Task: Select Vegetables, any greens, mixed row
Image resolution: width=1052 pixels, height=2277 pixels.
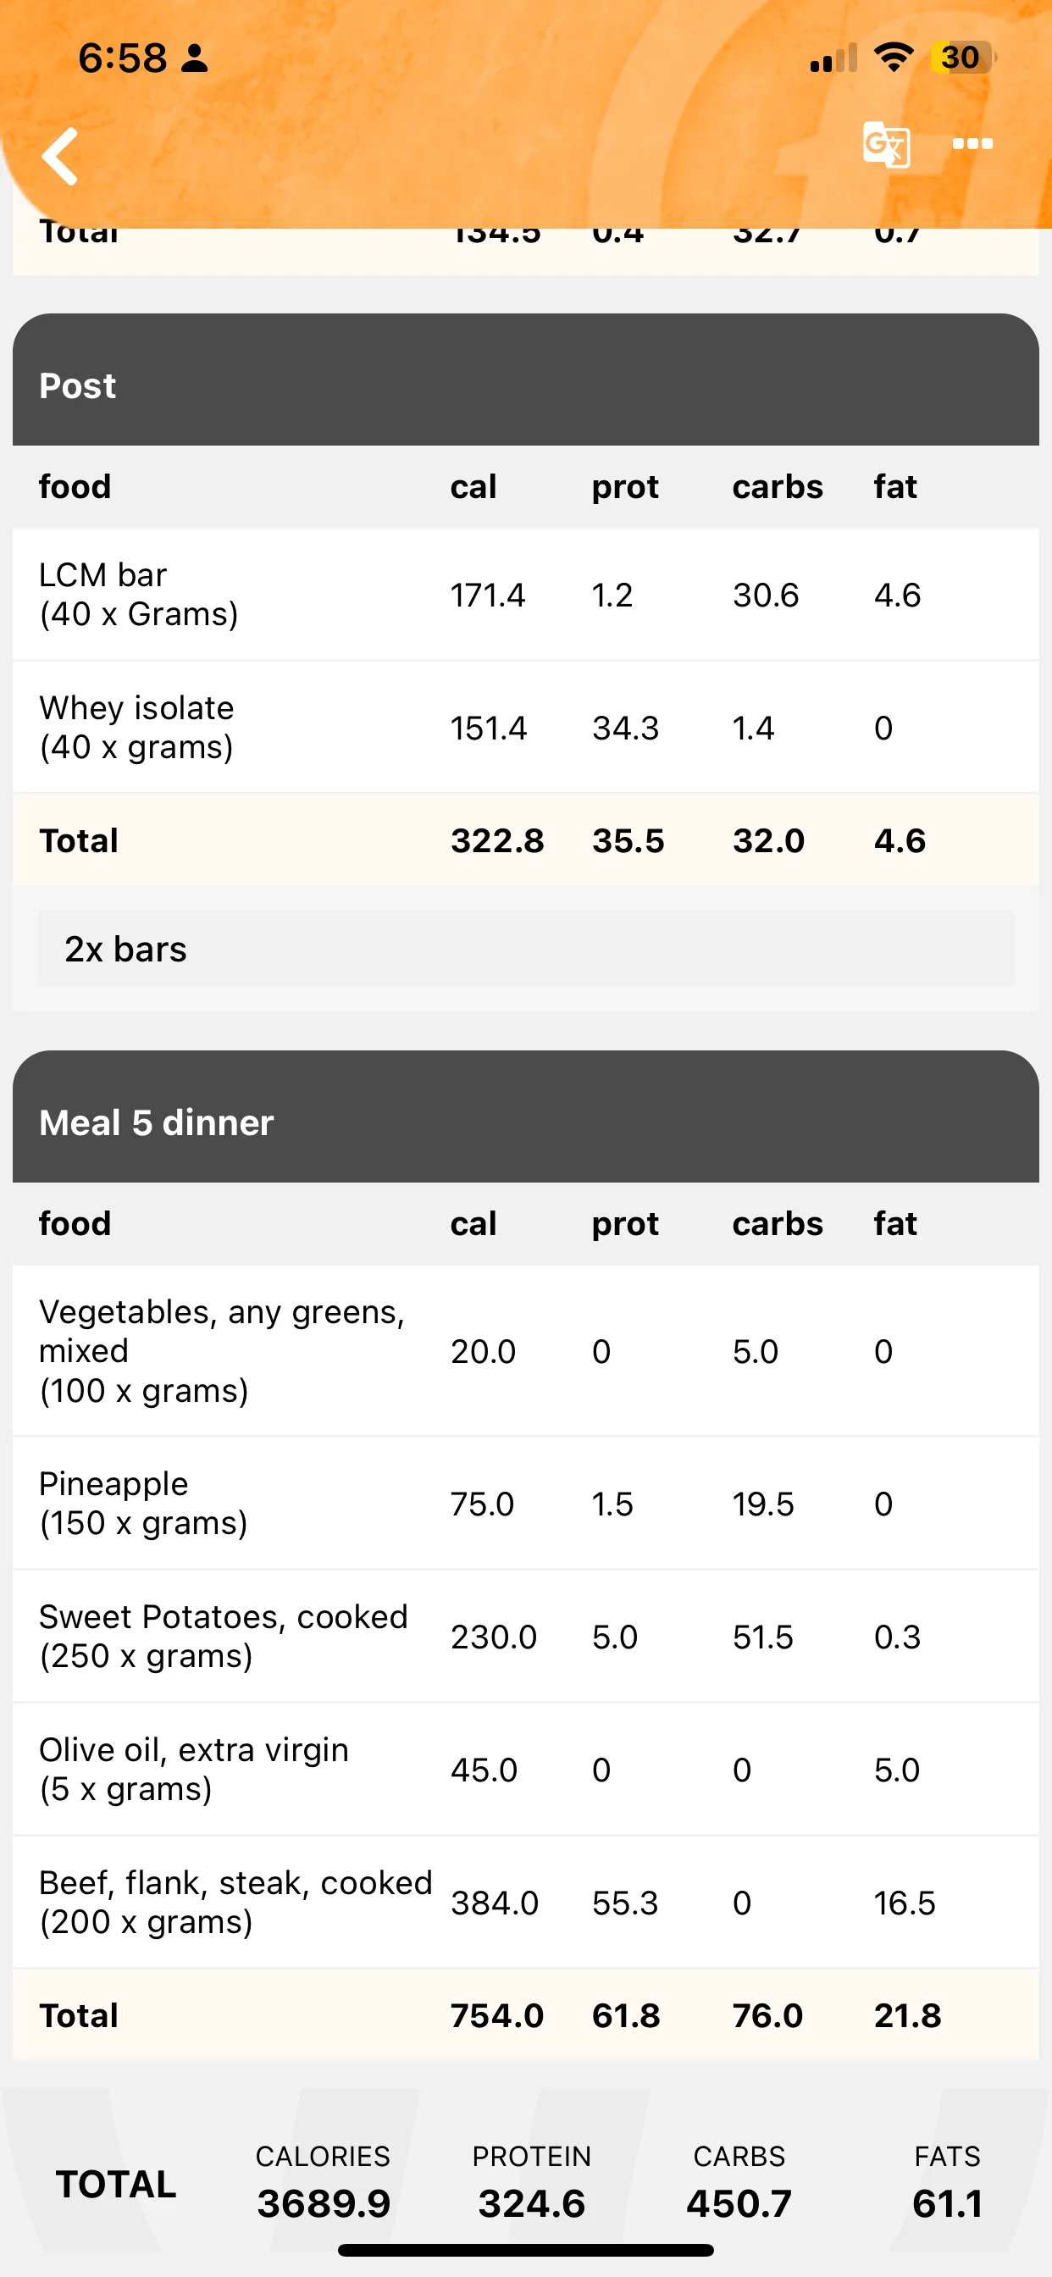Action: 526,1351
